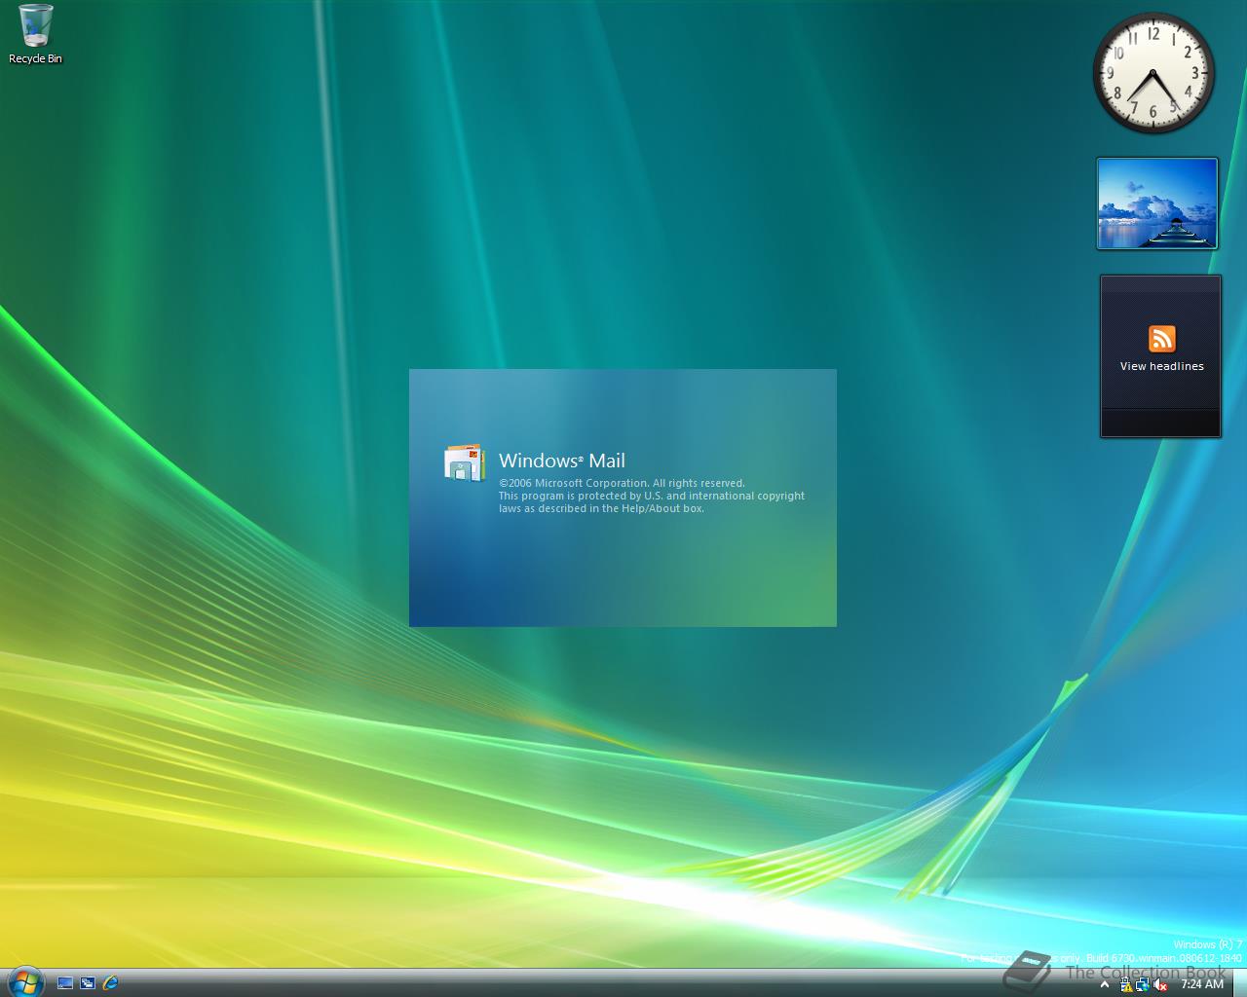Click the orange RSS feed icon
This screenshot has width=1247, height=997.
pyautogui.click(x=1161, y=339)
